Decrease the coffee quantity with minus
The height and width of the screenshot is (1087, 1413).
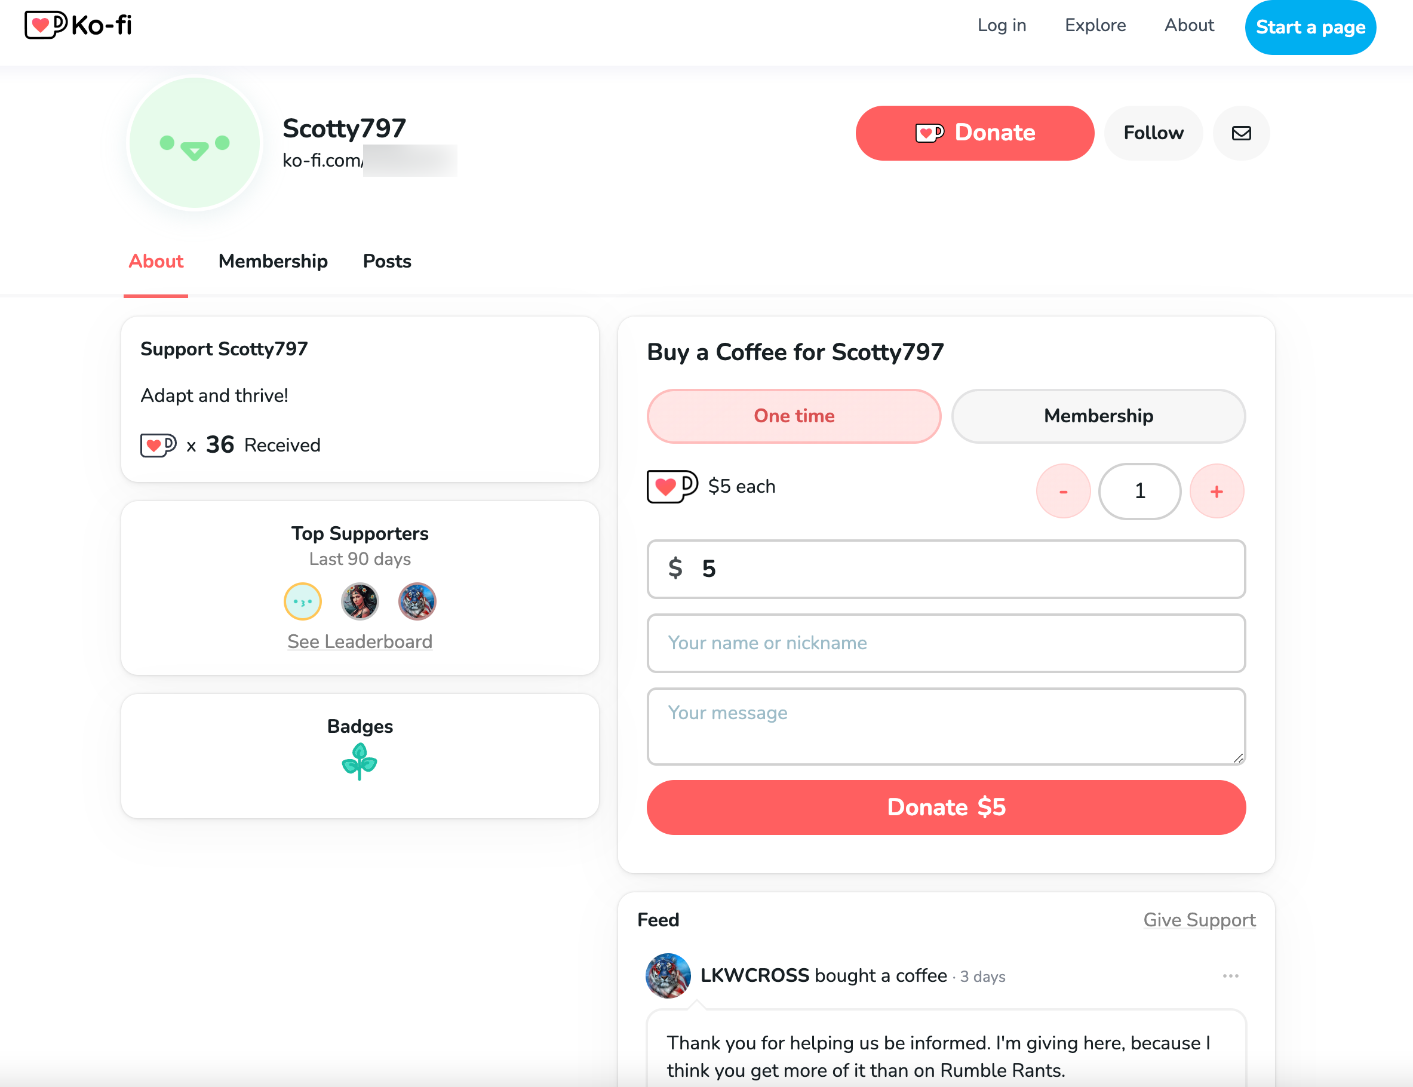tap(1063, 491)
